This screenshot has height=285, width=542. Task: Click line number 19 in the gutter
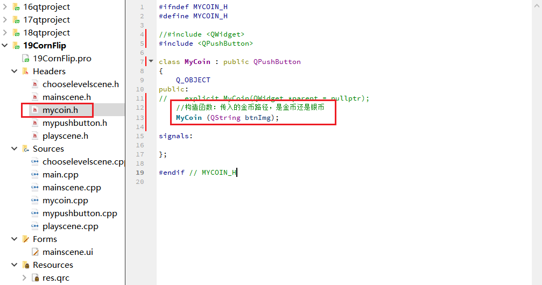(140, 173)
